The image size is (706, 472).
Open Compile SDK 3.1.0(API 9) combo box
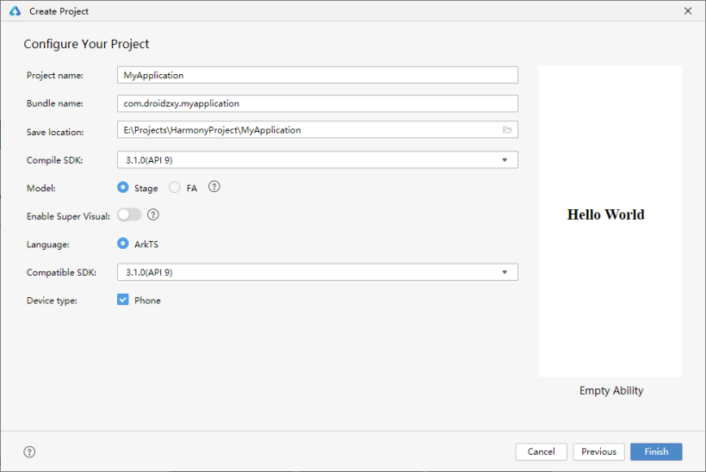point(318,160)
